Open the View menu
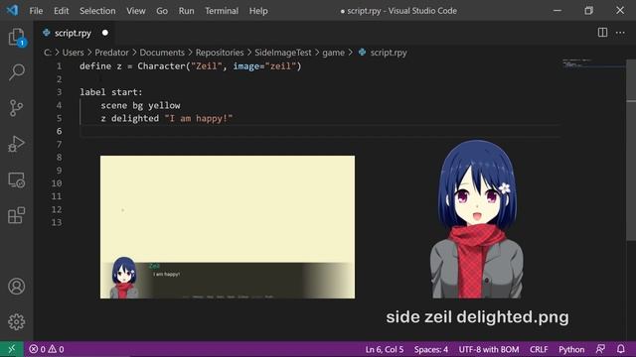The width and height of the screenshot is (636, 357). point(136,11)
